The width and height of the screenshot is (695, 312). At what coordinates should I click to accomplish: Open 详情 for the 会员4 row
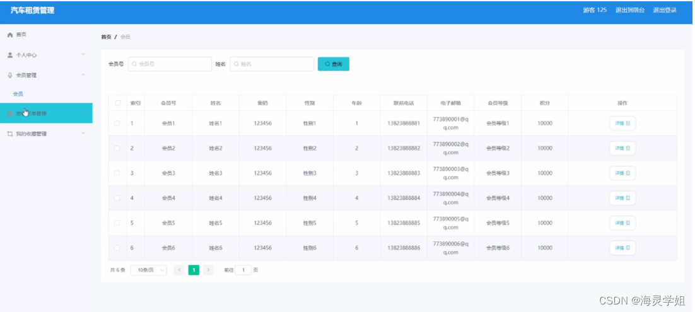coord(622,198)
